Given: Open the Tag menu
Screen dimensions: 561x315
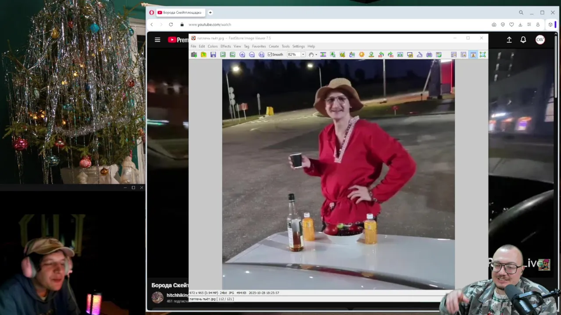Looking at the screenshot, I should (x=247, y=46).
